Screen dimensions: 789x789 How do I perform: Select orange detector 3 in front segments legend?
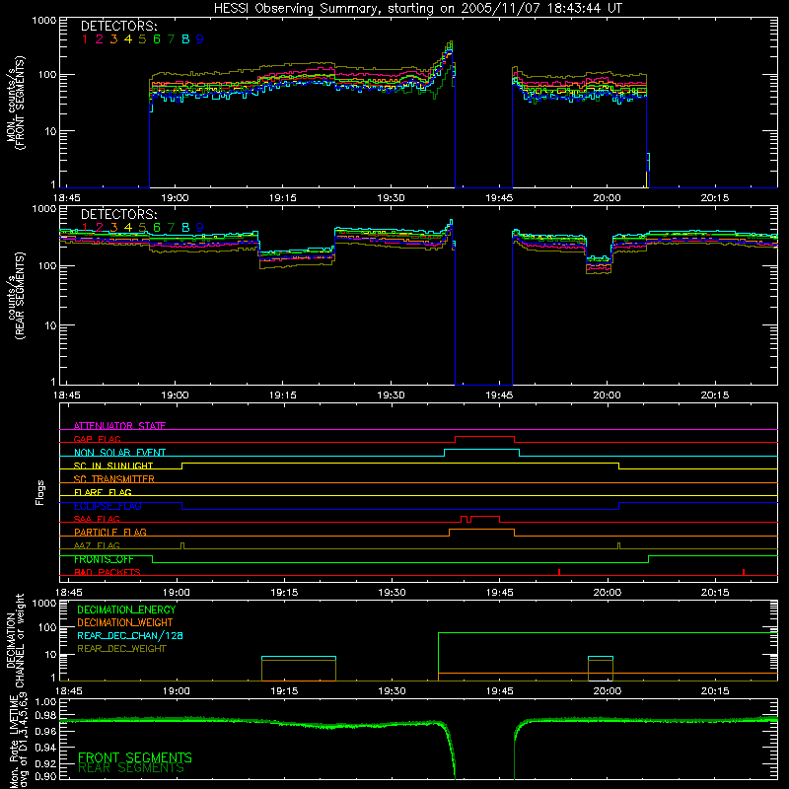pos(113,39)
